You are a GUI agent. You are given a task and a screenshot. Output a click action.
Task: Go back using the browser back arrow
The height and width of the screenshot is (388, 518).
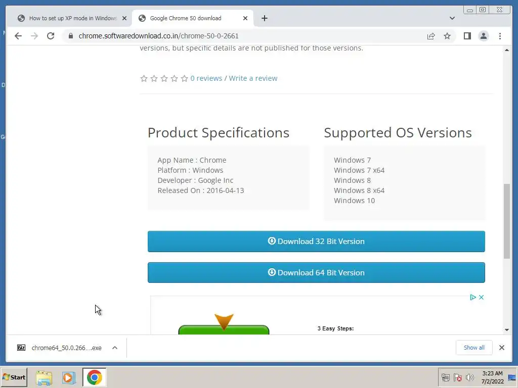point(18,36)
